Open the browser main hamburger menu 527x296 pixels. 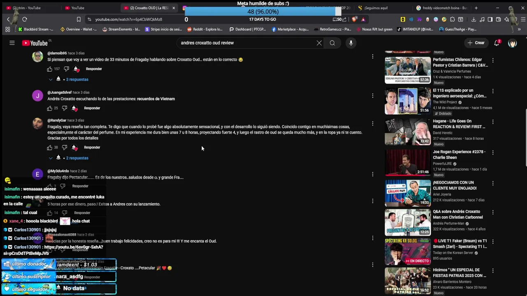click(x=523, y=19)
